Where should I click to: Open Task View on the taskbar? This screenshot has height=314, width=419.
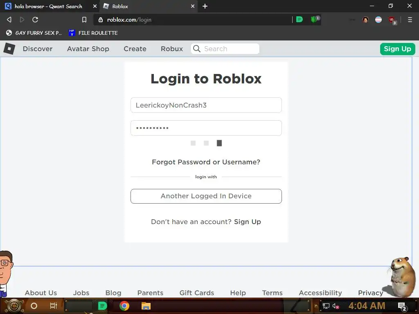click(54, 306)
